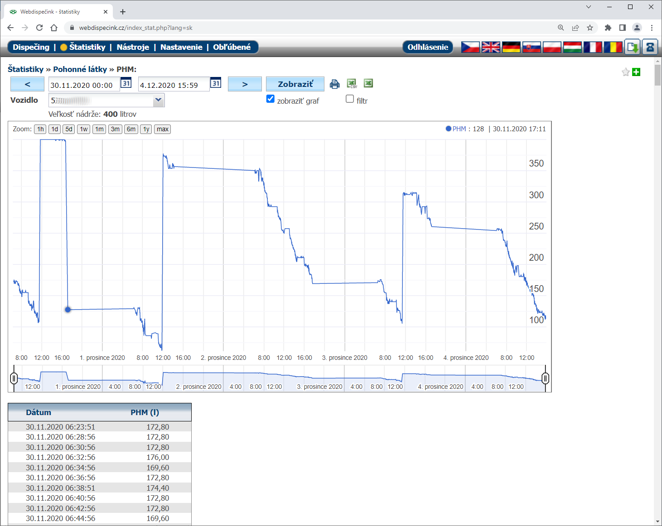
Task: Export to Excel with the green spreadsheet icon
Action: point(368,83)
